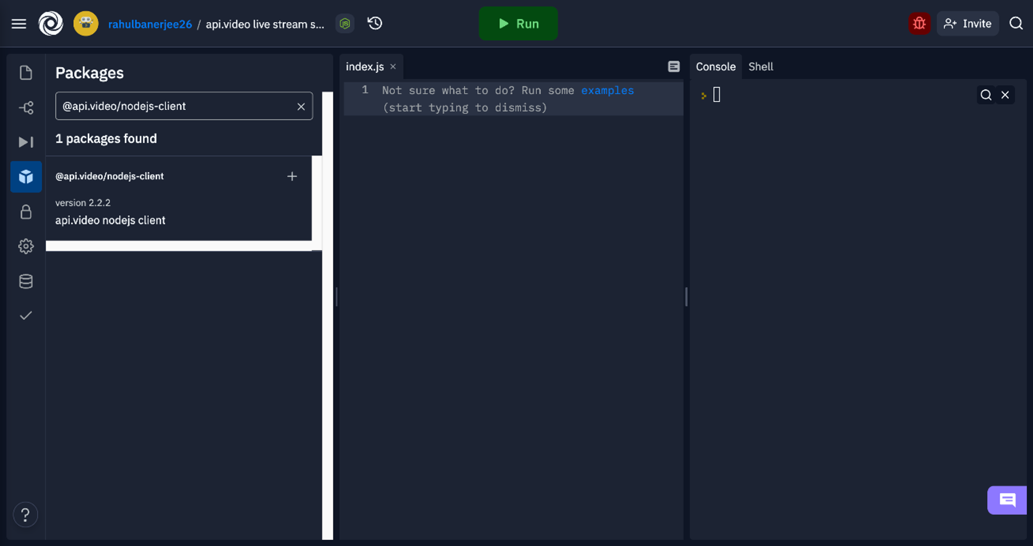Click the green Run button
This screenshot has width=1033, height=546.
[518, 24]
